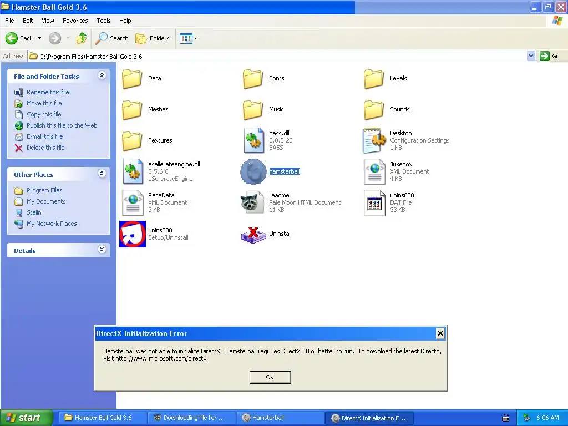
Task: Close the DirectX Initialization Error dialog
Action: coord(440,333)
